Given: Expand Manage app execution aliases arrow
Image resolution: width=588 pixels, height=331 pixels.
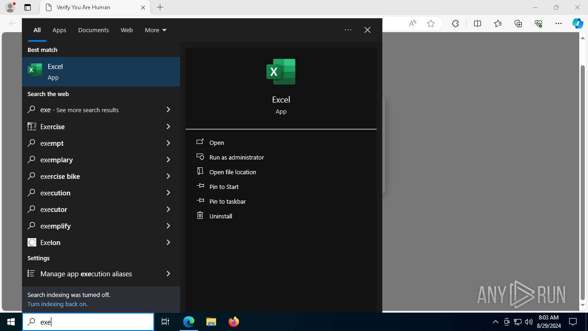Looking at the screenshot, I should coord(168,274).
